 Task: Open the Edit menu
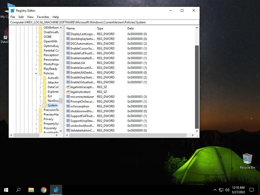point(21,17)
